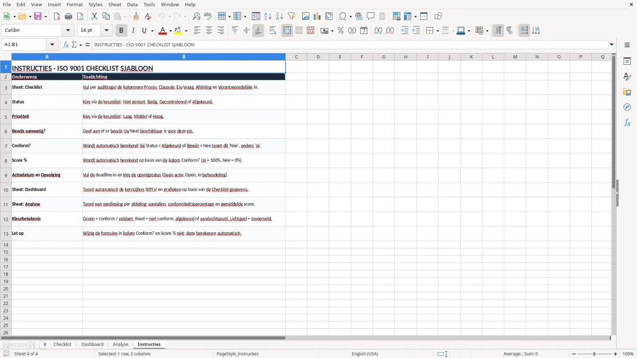Open the sidebar Properties panel

click(x=627, y=62)
